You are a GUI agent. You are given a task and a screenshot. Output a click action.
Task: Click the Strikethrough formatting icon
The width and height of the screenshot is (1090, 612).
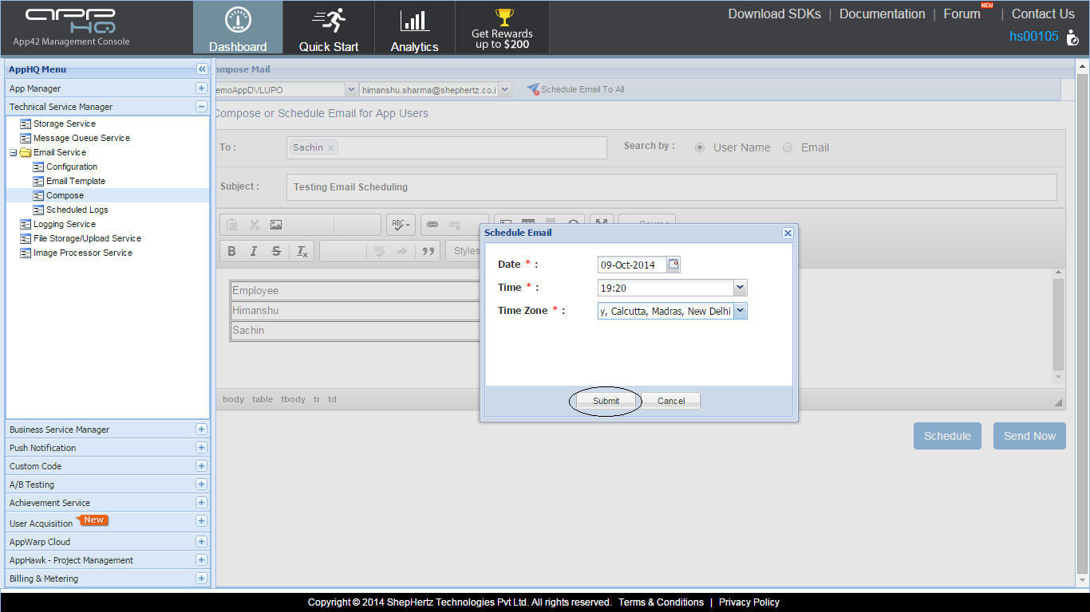[276, 251]
